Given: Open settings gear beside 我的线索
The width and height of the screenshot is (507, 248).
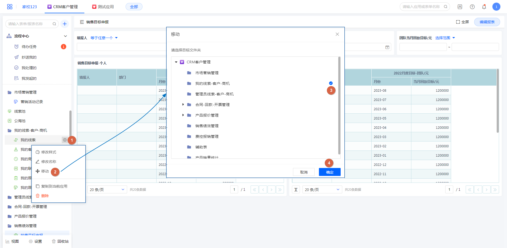Looking at the screenshot, I should click(65, 140).
